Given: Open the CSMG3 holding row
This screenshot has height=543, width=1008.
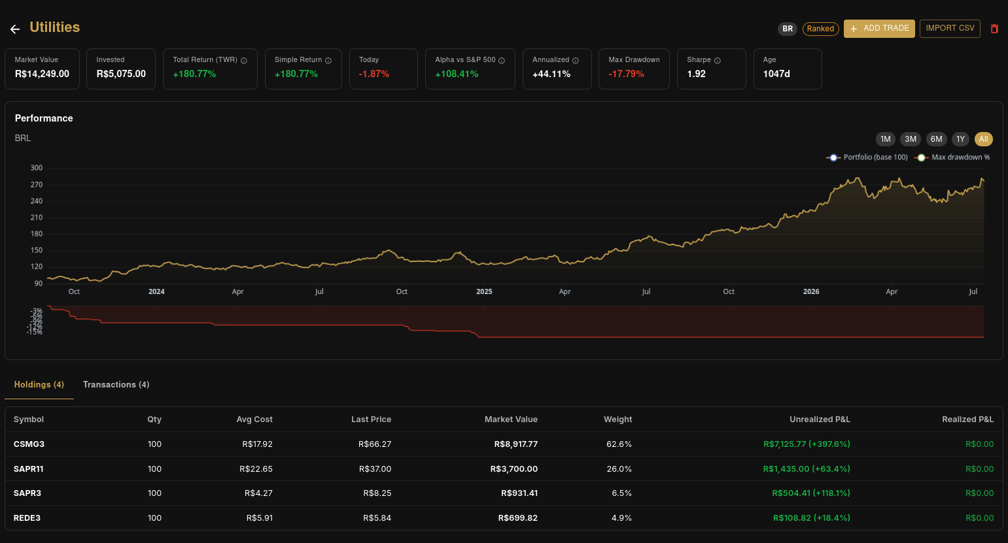Looking at the screenshot, I should pyautogui.click(x=504, y=444).
